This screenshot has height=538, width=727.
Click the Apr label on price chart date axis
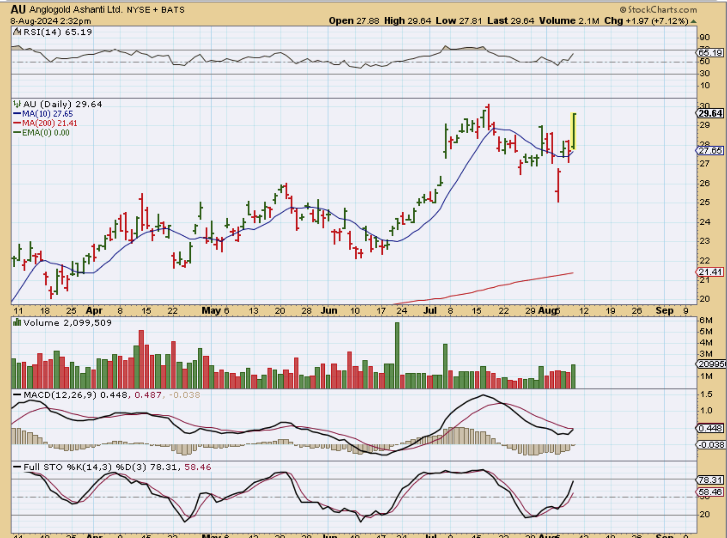pyautogui.click(x=94, y=311)
